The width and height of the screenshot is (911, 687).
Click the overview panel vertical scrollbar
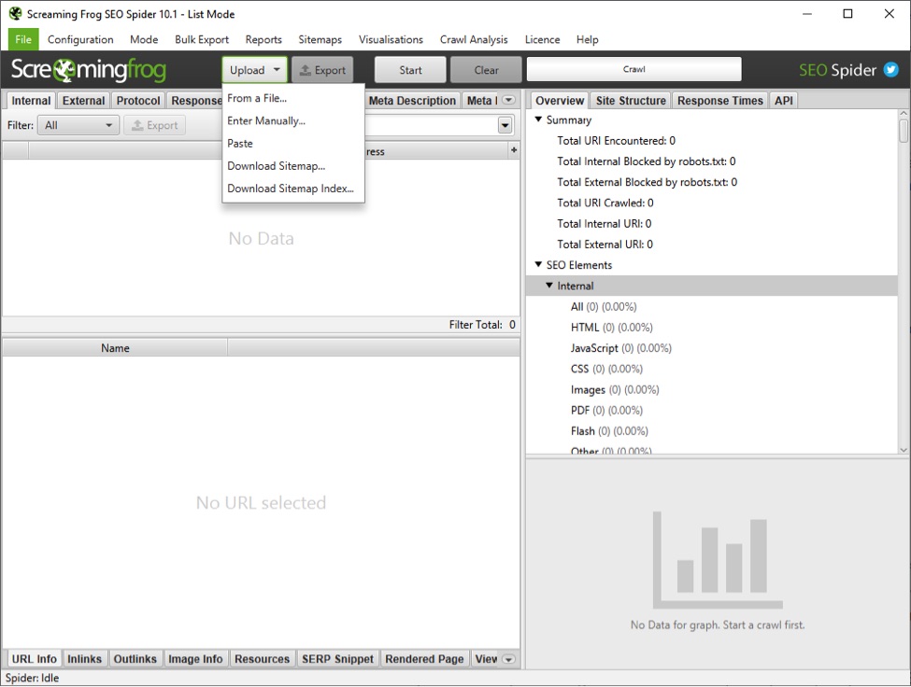pyautogui.click(x=903, y=280)
